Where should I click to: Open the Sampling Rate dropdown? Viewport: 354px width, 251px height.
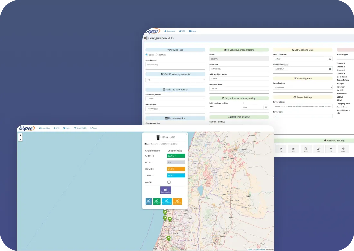(303, 87)
